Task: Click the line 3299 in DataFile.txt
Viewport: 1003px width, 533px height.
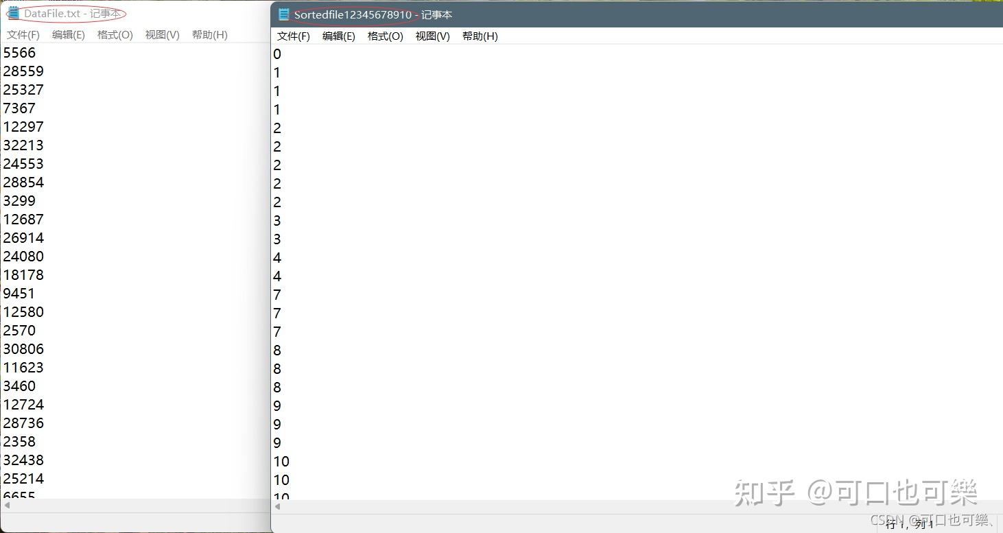Action: 19,201
